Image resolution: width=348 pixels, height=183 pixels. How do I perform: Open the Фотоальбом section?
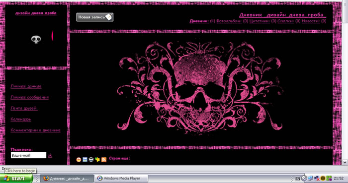point(229,21)
